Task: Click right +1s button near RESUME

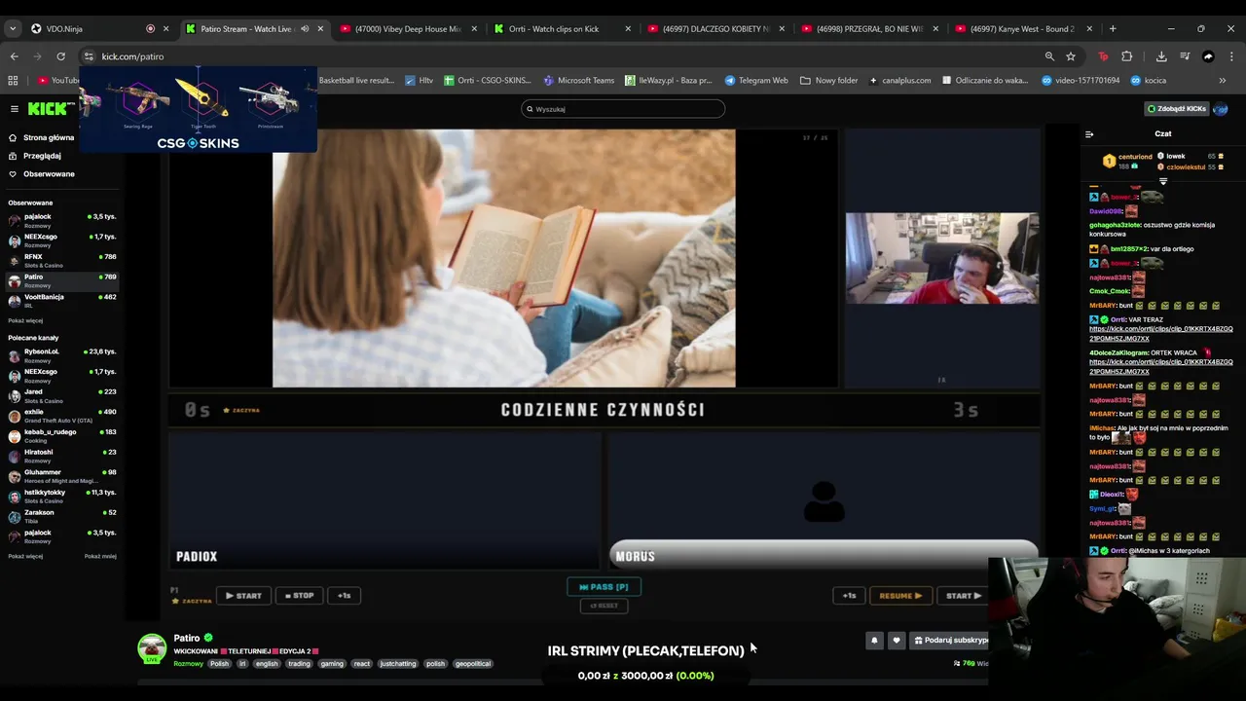Action: pyautogui.click(x=850, y=595)
